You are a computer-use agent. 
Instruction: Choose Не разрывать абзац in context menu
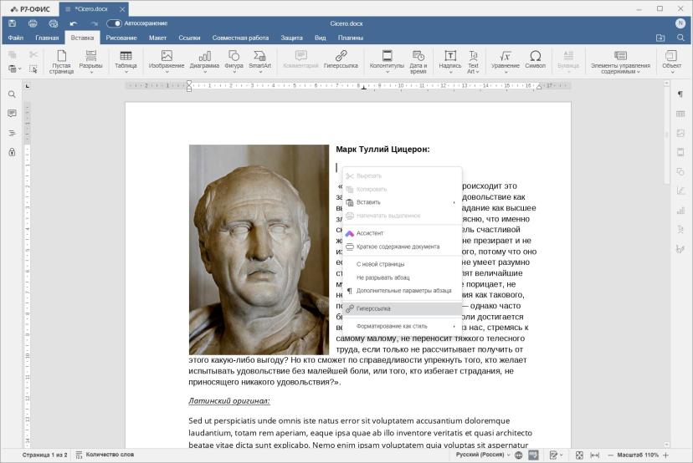[x=403, y=277]
